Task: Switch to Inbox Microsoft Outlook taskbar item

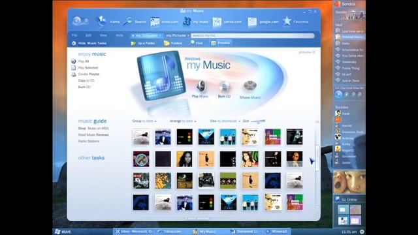Action: pyautogui.click(x=134, y=232)
